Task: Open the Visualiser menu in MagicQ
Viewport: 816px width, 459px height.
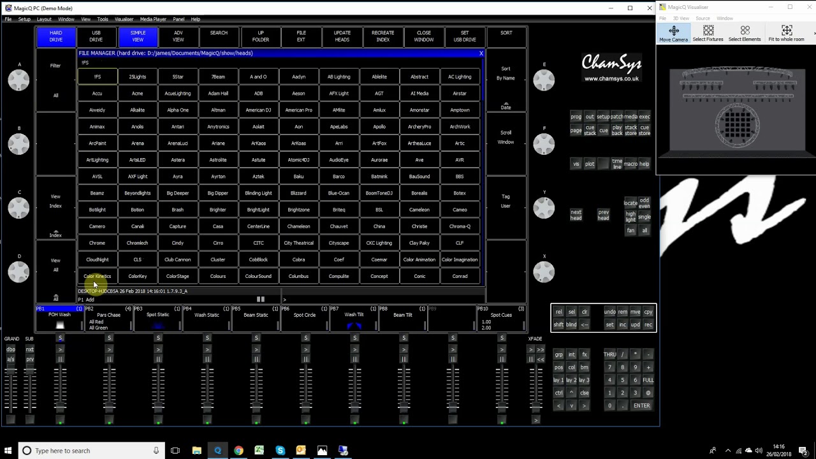Action: pyautogui.click(x=124, y=19)
